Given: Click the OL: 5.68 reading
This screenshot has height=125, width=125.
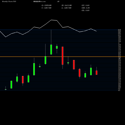Looking at the screenshot, I should [x=85, y=10].
